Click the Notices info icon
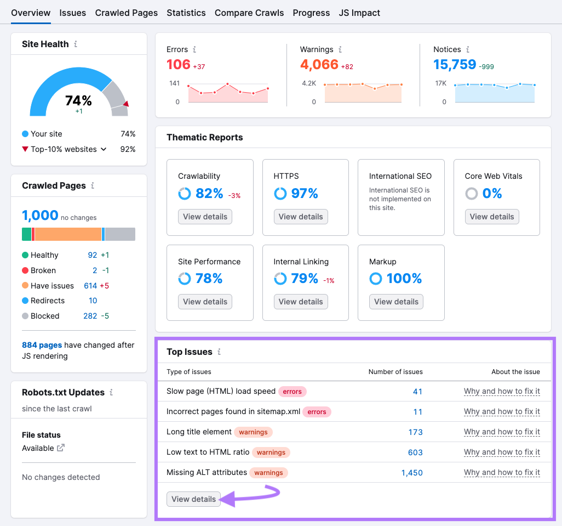Screen dimensions: 562x526 coord(468,49)
